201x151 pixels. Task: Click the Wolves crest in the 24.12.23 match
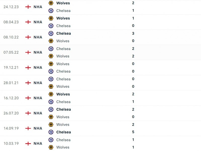51,3
